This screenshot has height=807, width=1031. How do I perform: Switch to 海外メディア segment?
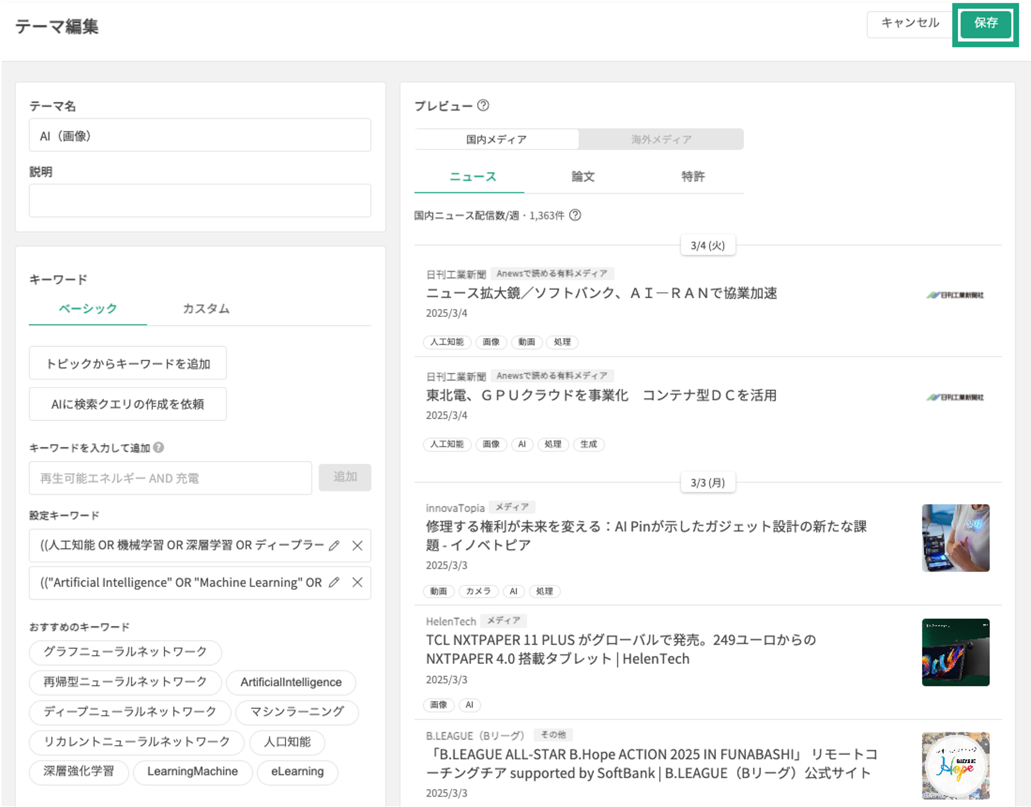pyautogui.click(x=661, y=139)
